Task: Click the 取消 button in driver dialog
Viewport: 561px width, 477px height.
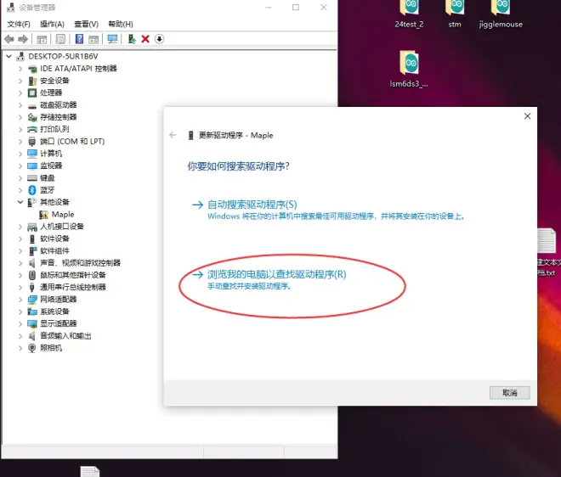Action: (x=509, y=393)
